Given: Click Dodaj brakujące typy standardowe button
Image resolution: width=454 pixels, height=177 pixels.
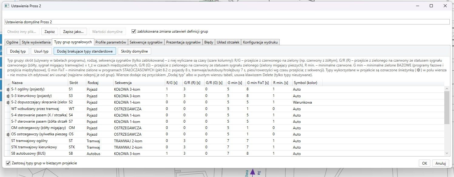Looking at the screenshot, I should pos(85,51).
